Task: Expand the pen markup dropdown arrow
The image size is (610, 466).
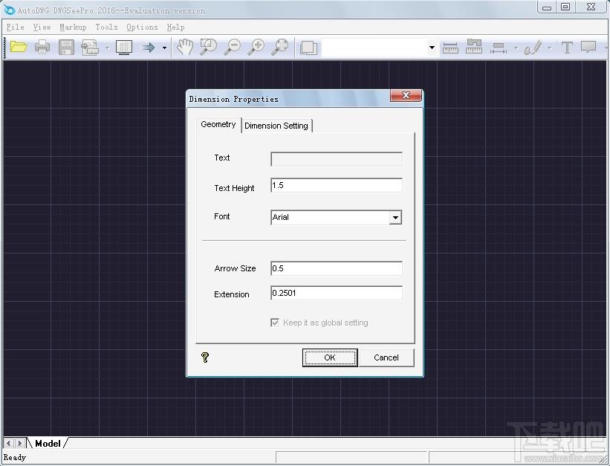Action: (550, 48)
